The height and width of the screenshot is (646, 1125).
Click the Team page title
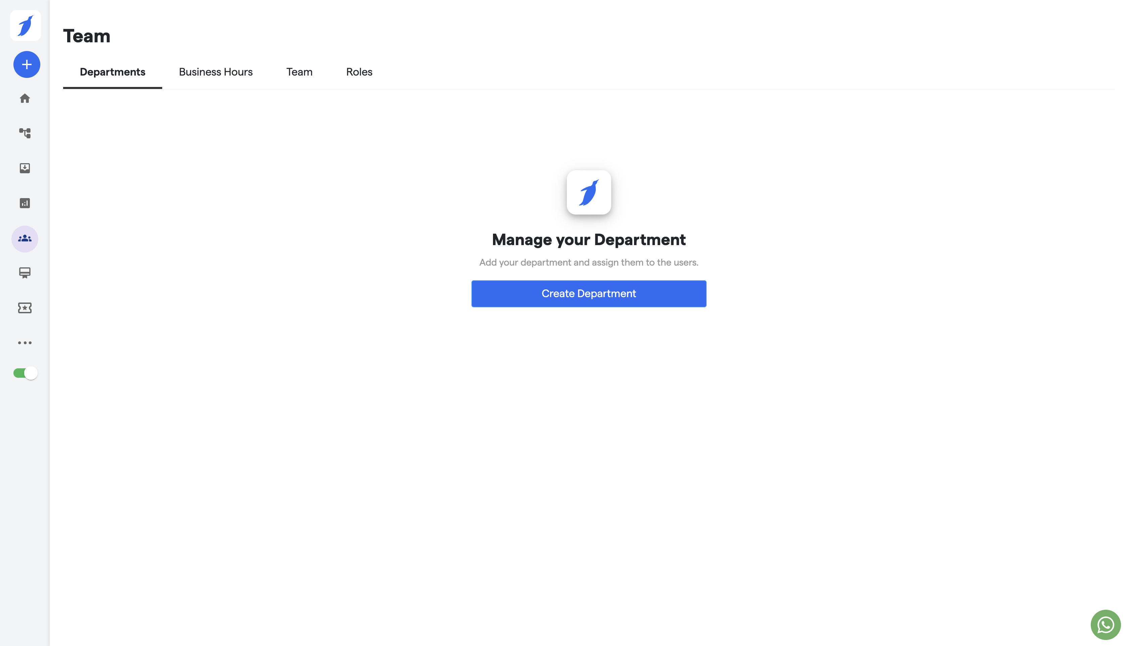[x=87, y=36]
